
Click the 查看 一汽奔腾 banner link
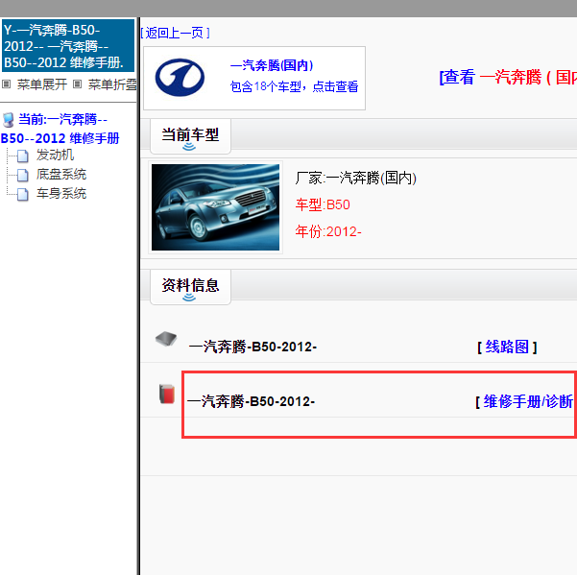tap(508, 78)
